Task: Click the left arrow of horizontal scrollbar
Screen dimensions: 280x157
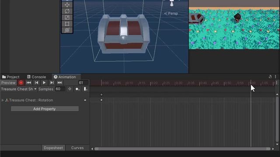Action: click(x=92, y=149)
